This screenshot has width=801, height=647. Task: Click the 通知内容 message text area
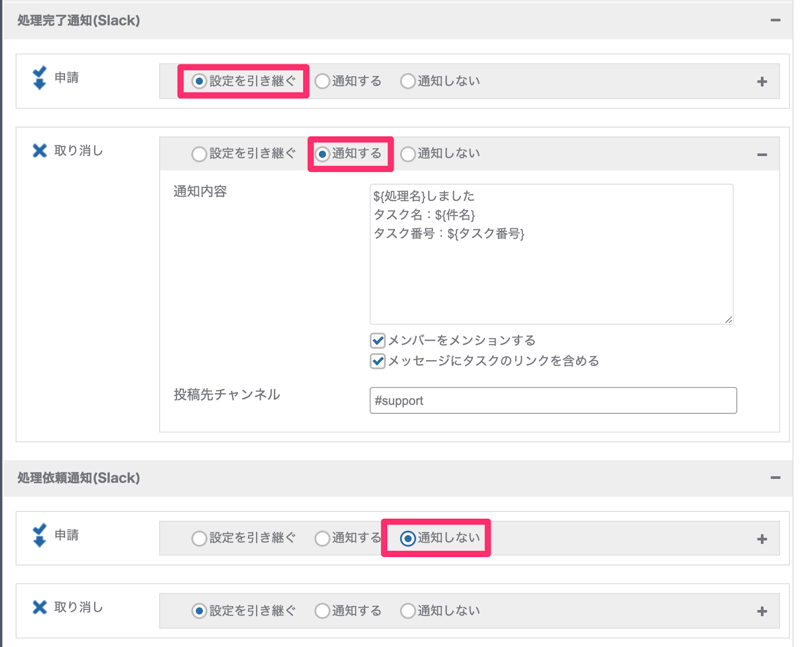551,254
